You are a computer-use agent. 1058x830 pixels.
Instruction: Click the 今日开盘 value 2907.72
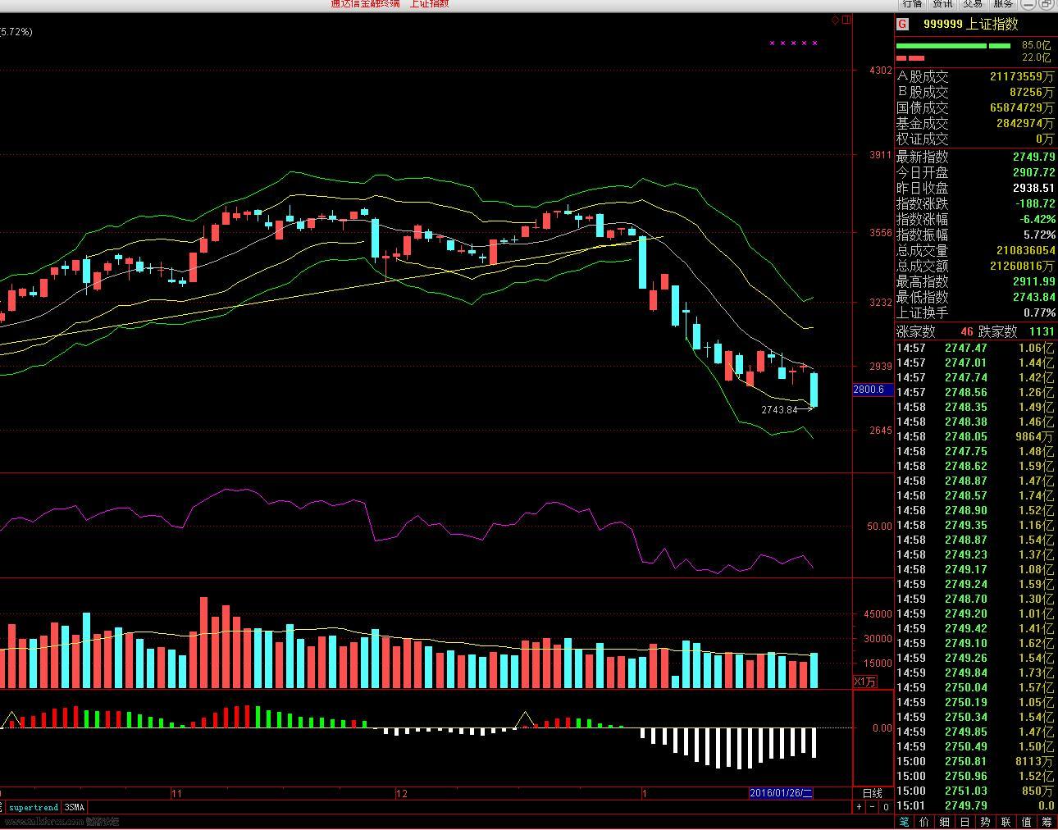(x=1033, y=172)
